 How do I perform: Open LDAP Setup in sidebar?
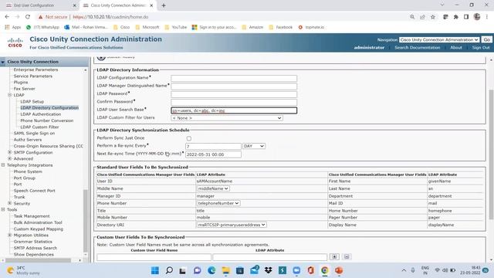(32, 101)
